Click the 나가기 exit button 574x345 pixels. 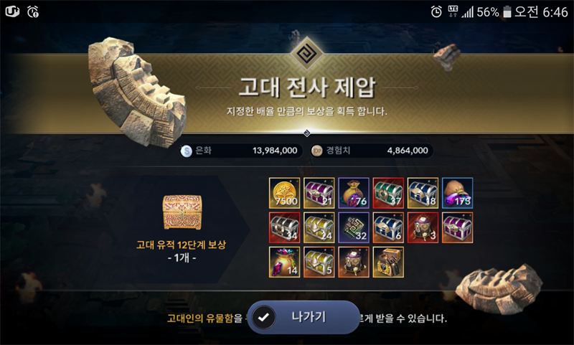[304, 317]
